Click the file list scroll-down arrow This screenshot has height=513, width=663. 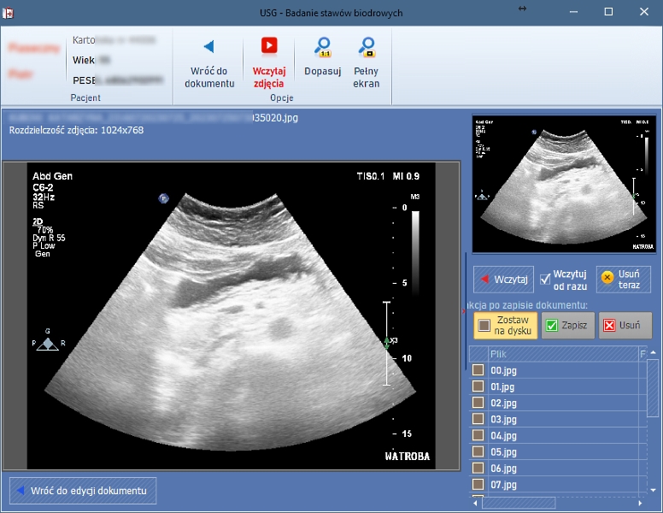654,490
